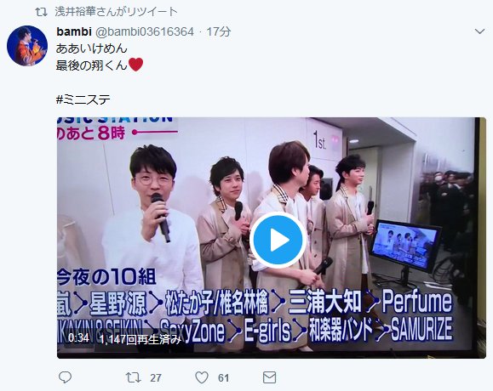
Task: Play the video with the blue play button
Action: coord(278,240)
